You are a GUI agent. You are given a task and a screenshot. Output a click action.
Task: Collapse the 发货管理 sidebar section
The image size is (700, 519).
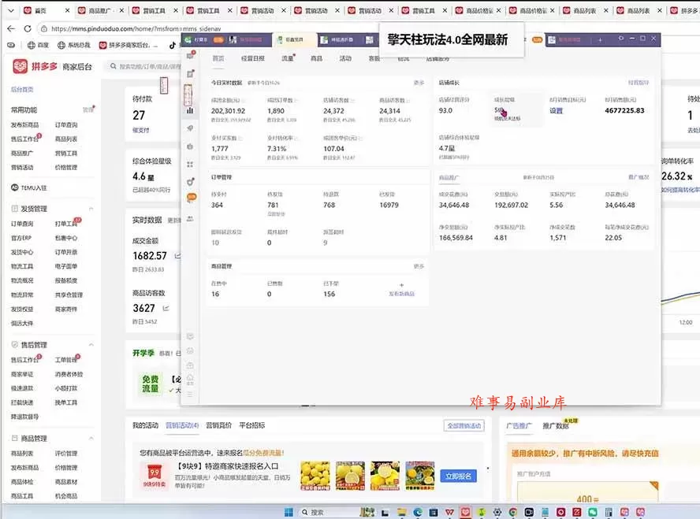[x=91, y=209]
